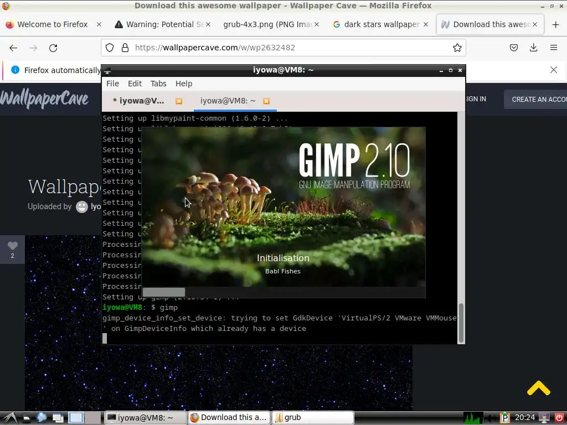Select second terminal tab iyowa@VM8: ~
Screen dimensions: 567x425
[x=228, y=101]
